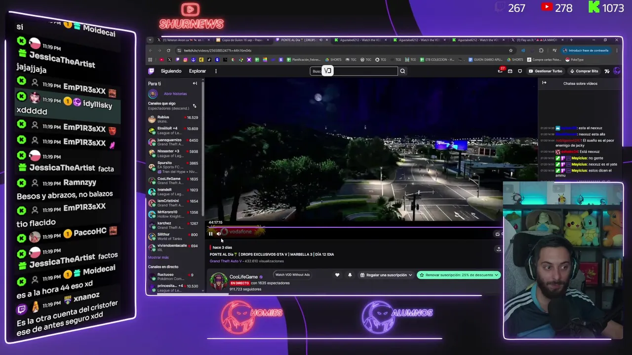
Task: Open ElmiilloR channel in sidebar
Action: pyautogui.click(x=173, y=130)
